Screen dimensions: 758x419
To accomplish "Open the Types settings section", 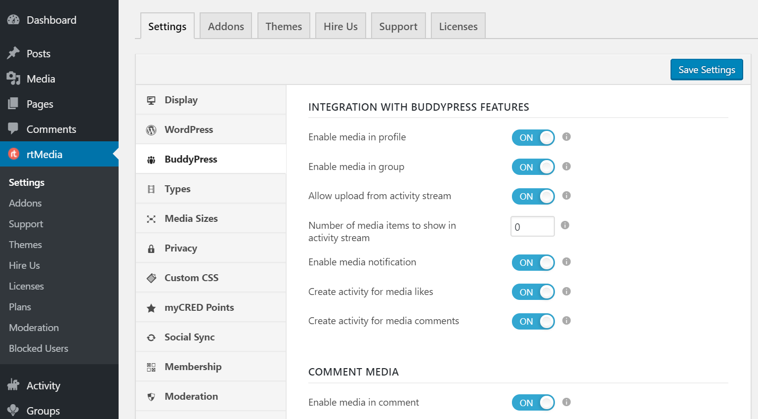I will (177, 189).
